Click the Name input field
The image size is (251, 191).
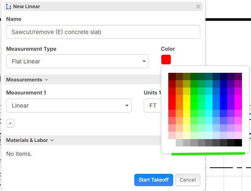click(103, 32)
